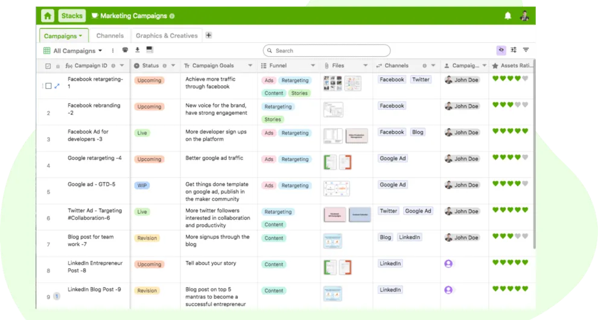Select Google Ad tag in Twitter Ad row
The height and width of the screenshot is (320, 598).
(418, 211)
